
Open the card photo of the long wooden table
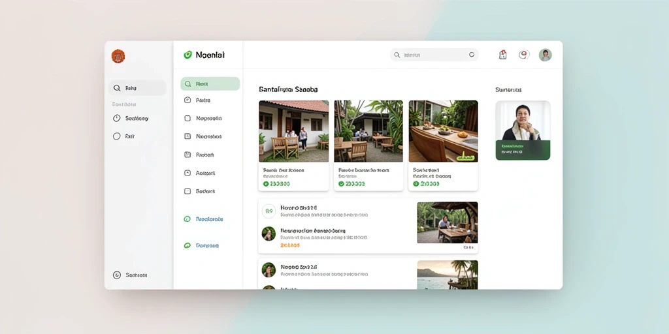[x=443, y=131]
